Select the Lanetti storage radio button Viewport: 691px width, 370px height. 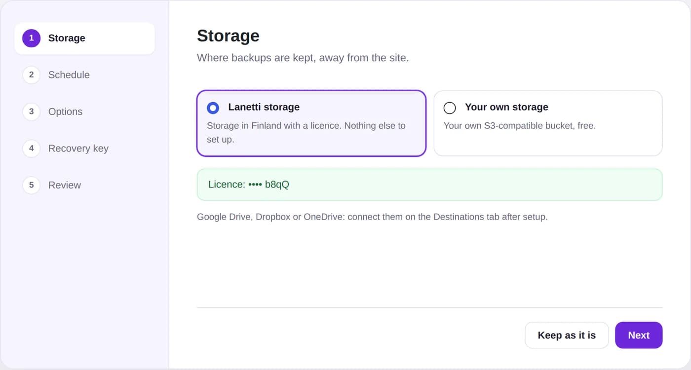[x=213, y=108]
